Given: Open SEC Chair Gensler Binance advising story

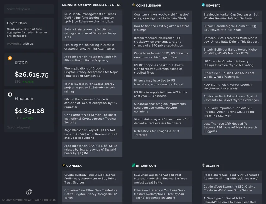Looking at the screenshot, I should 162,179.
